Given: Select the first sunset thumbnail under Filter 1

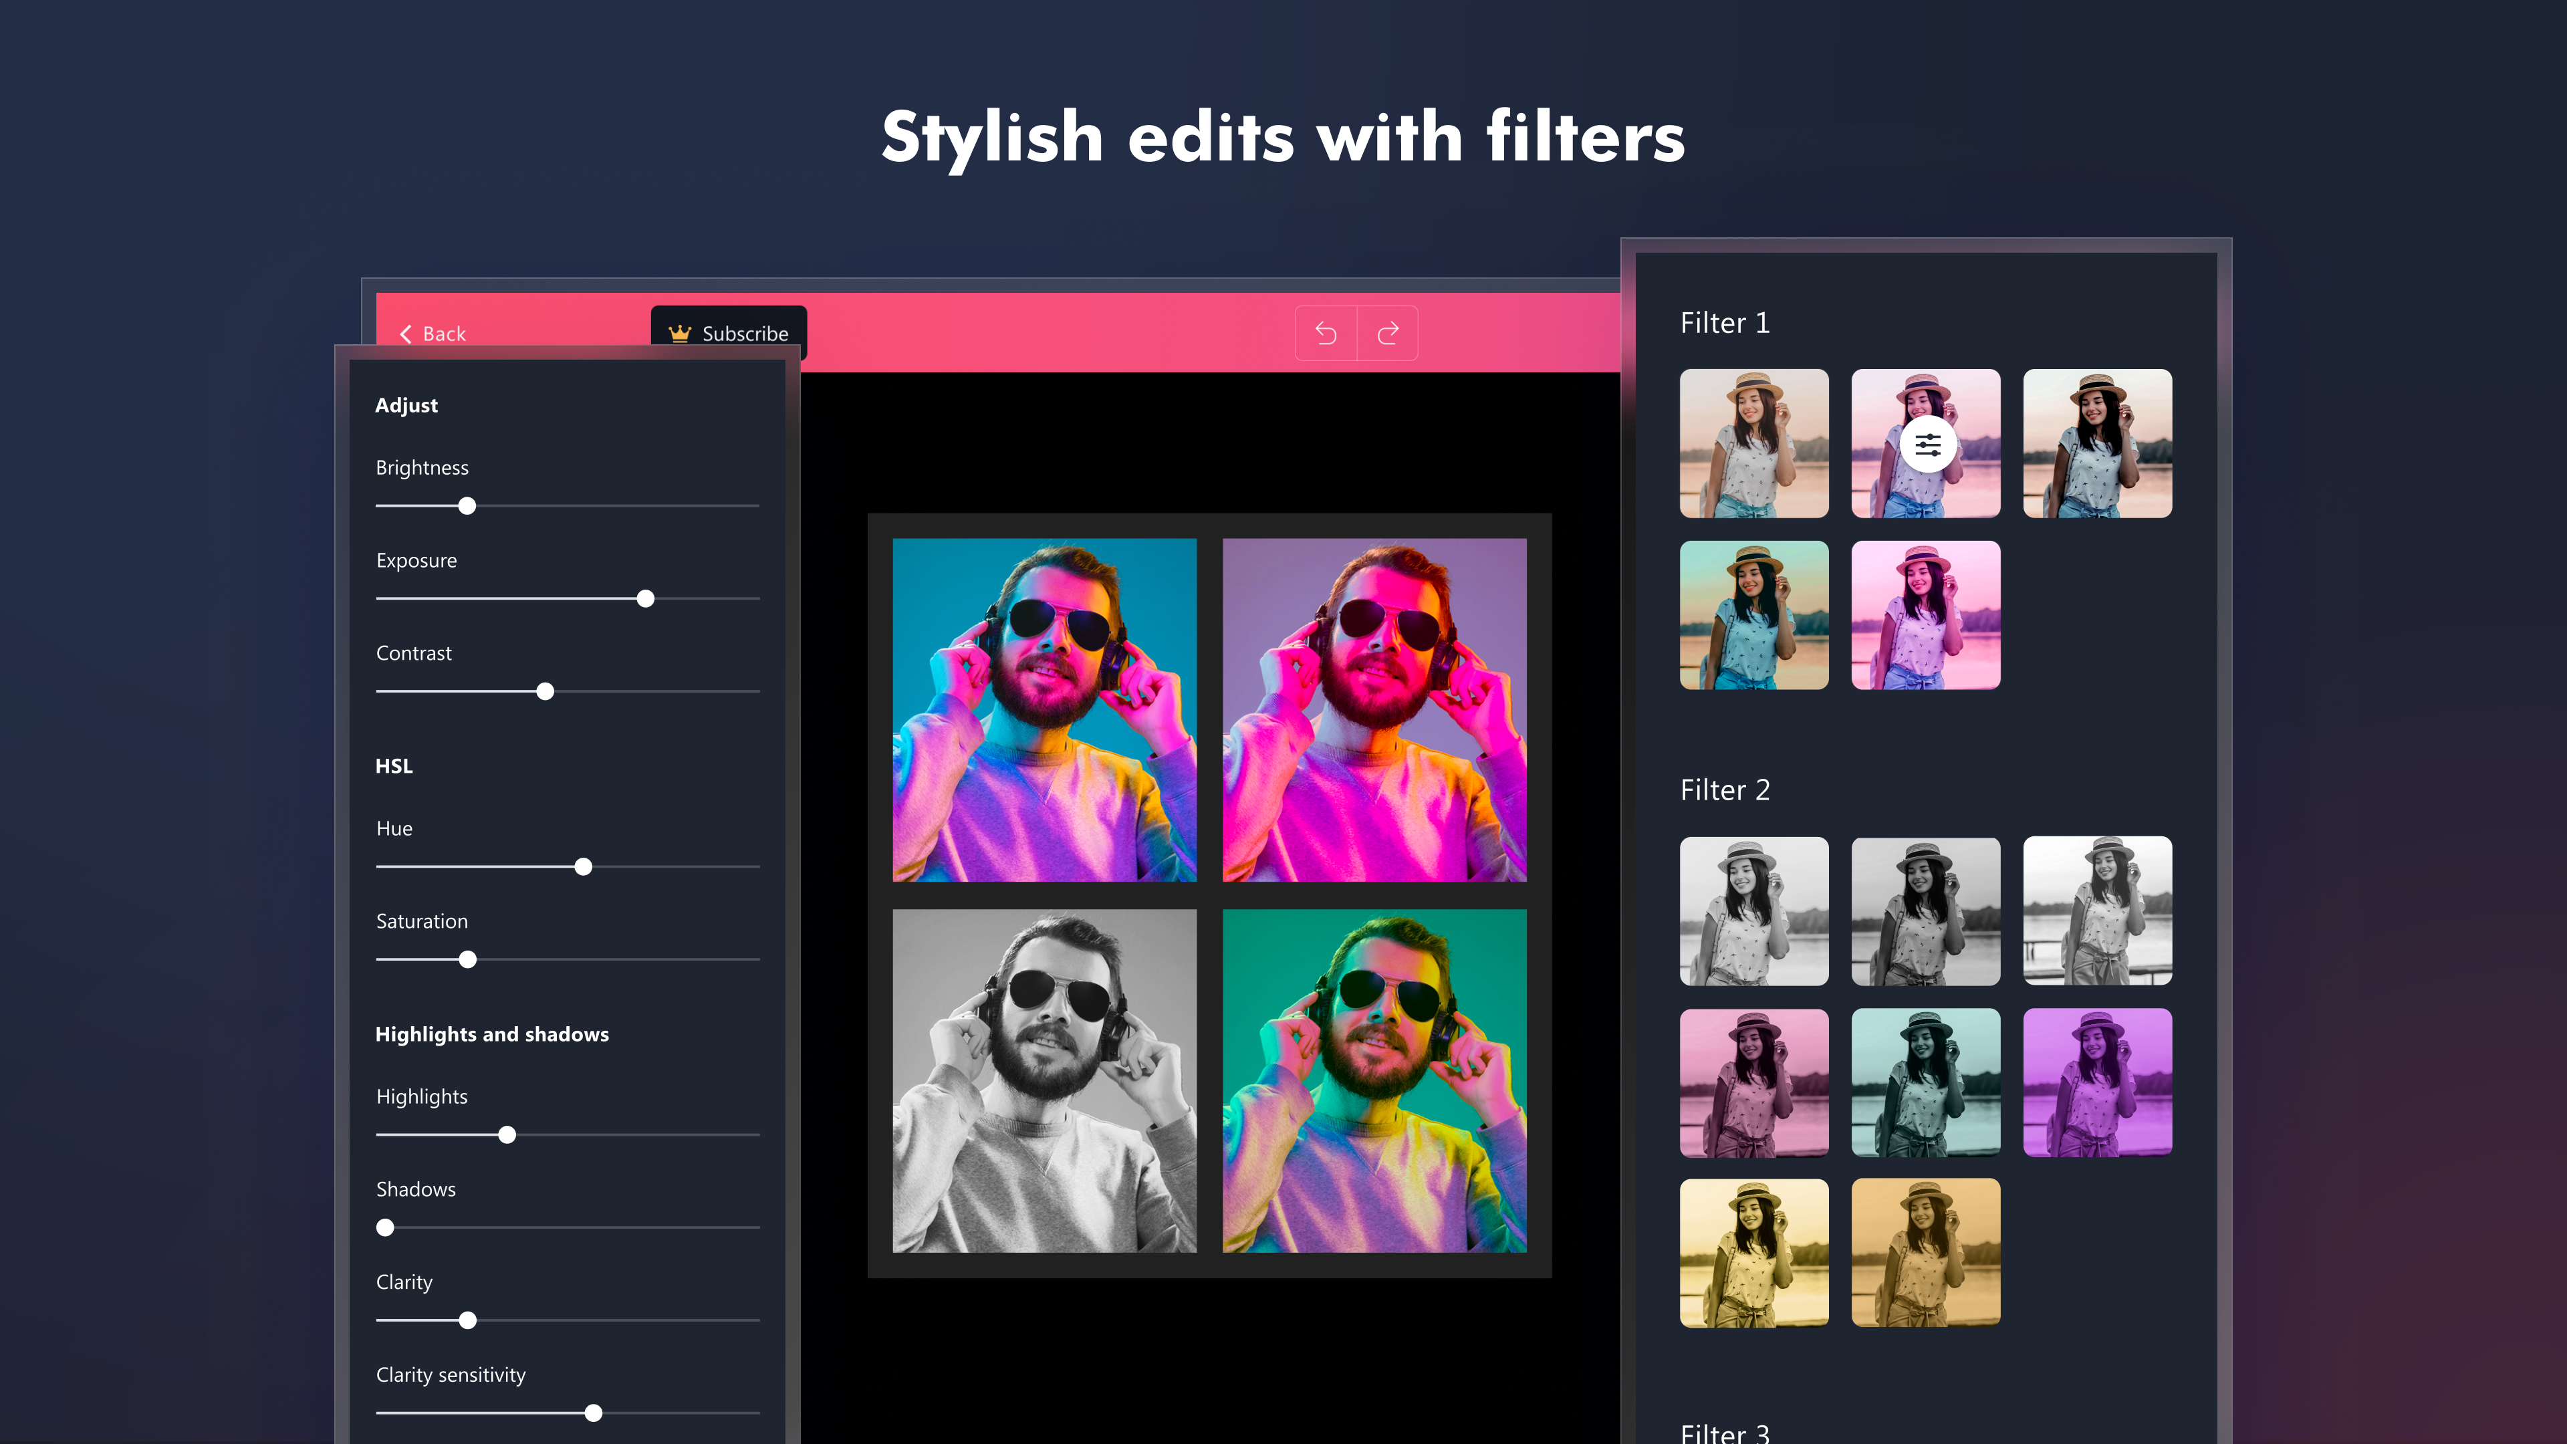Looking at the screenshot, I should pyautogui.click(x=1754, y=445).
